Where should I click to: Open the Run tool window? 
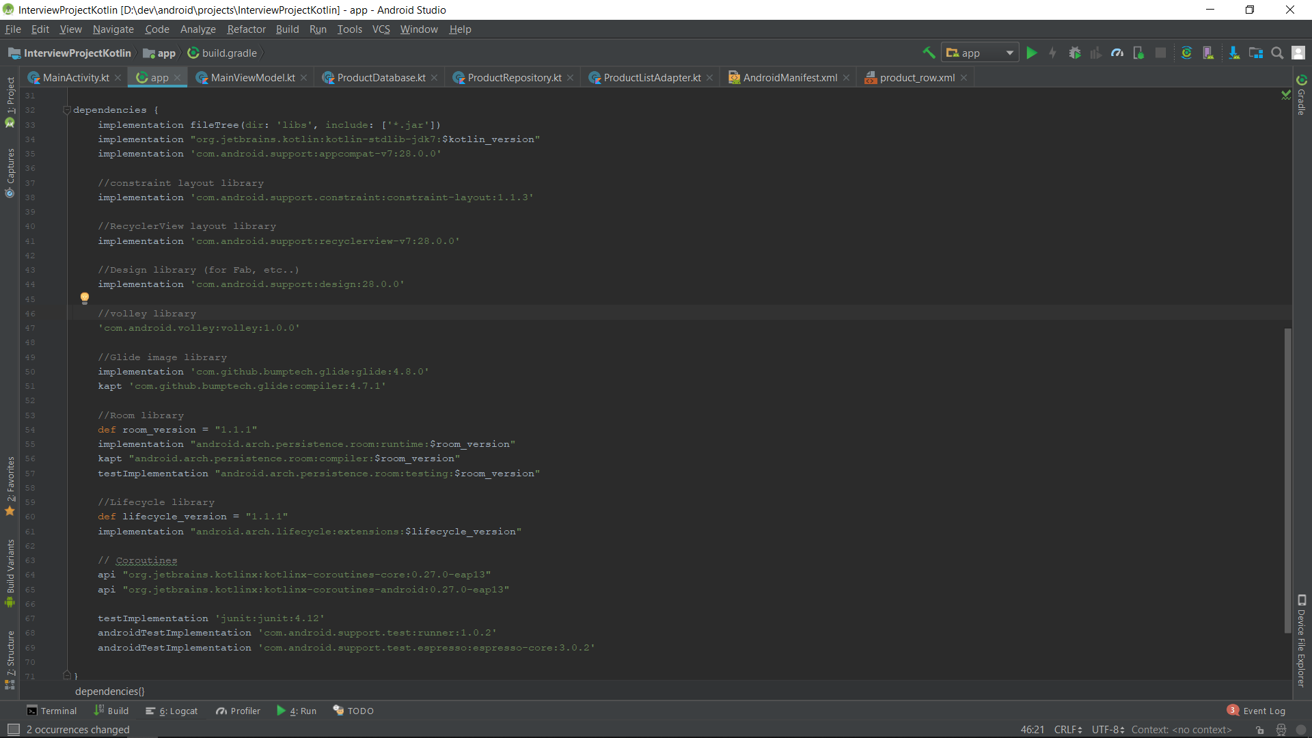pos(297,711)
